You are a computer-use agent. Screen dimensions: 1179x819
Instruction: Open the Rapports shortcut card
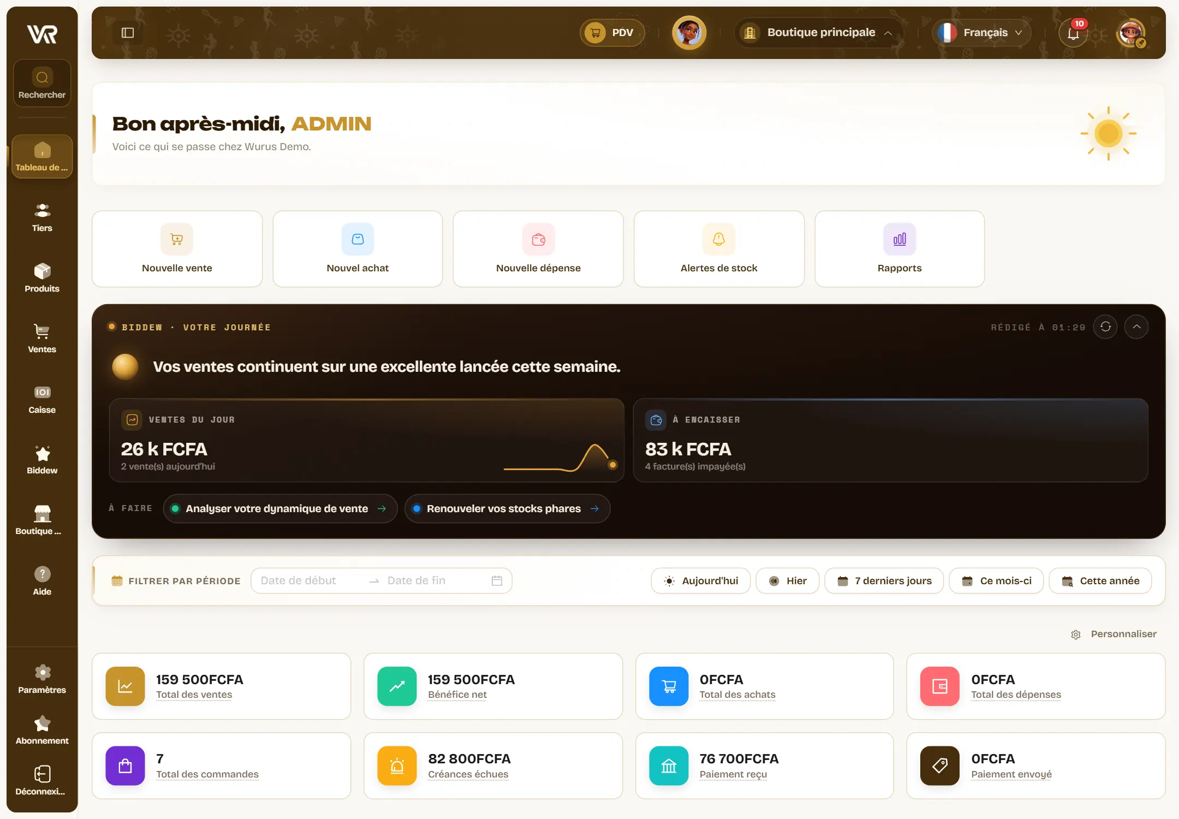click(900, 249)
